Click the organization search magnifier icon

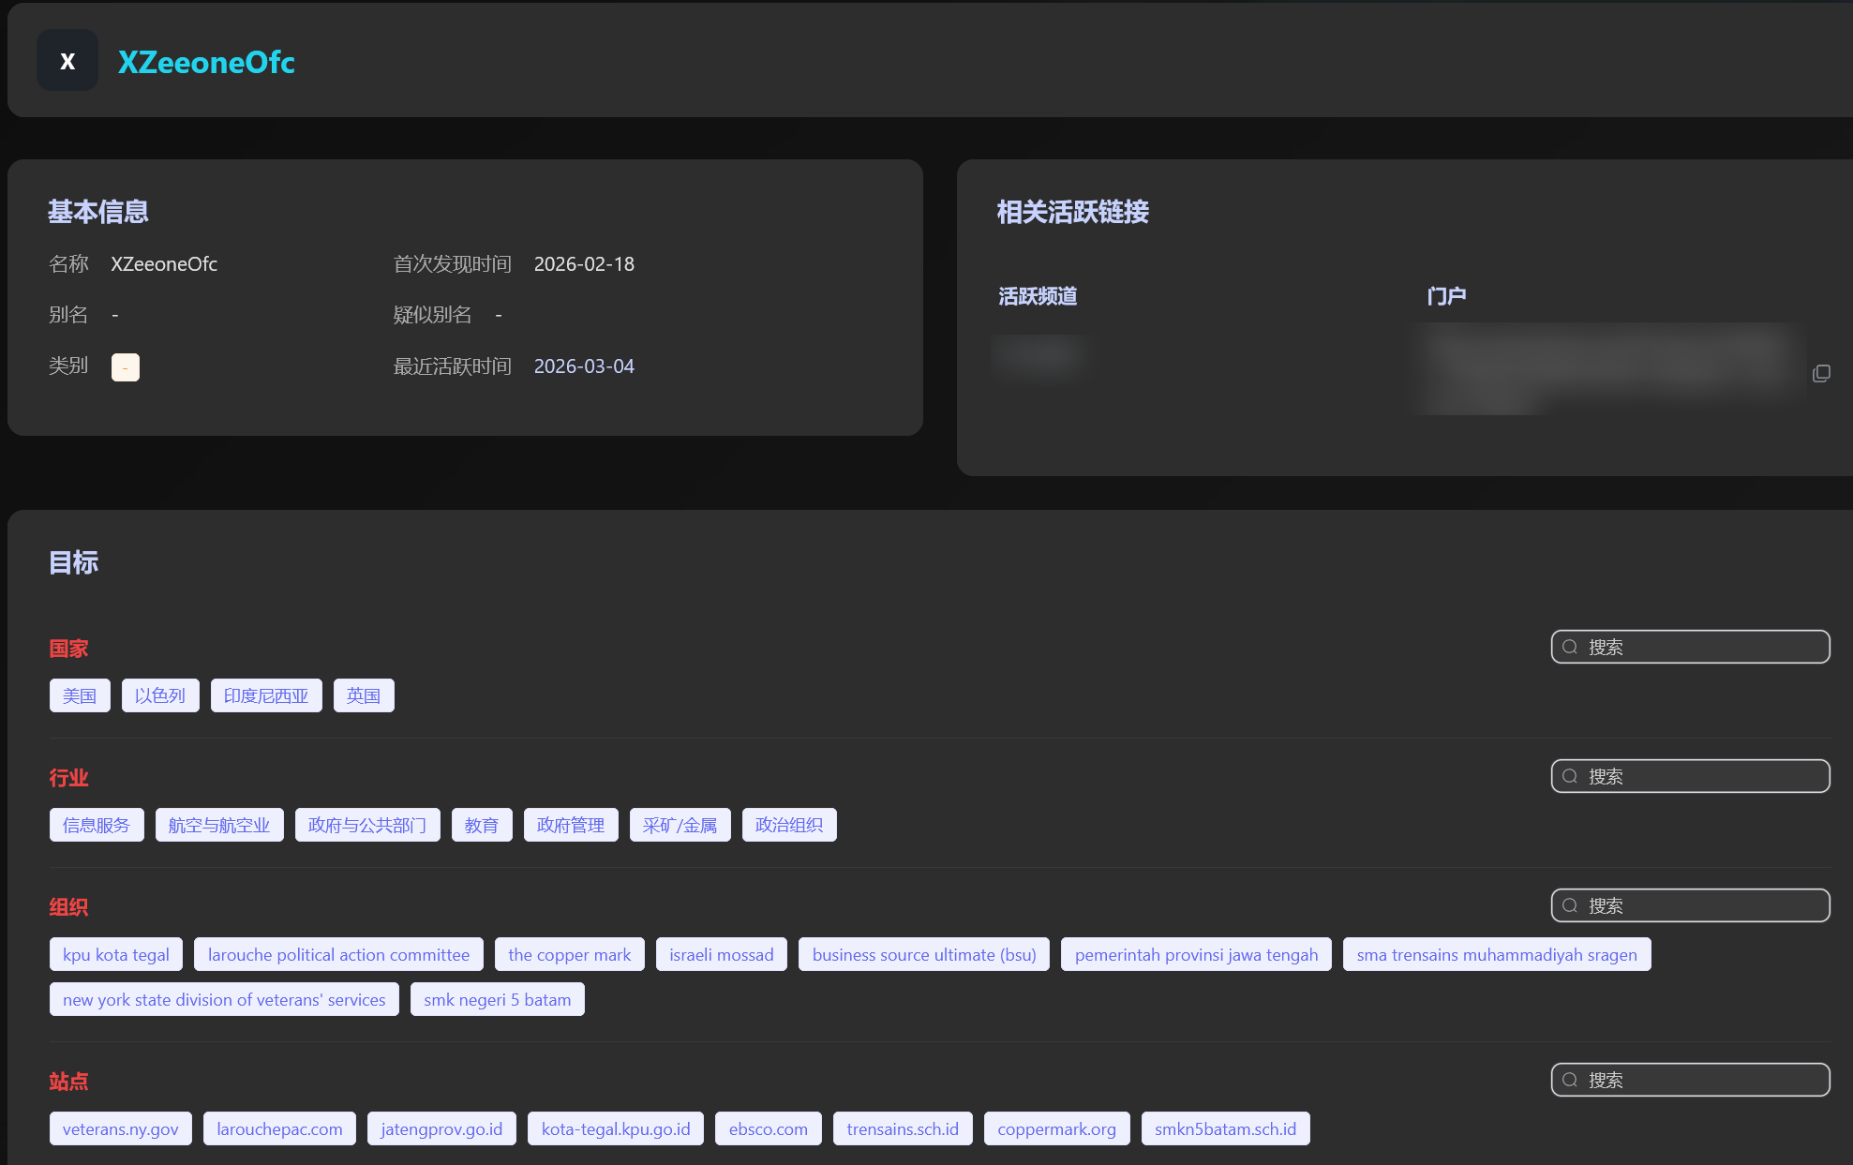point(1570,905)
